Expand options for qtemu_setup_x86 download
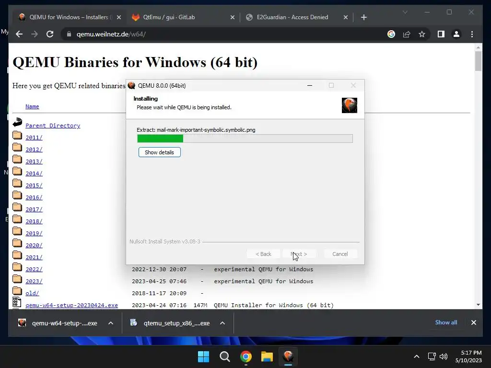 click(222, 323)
